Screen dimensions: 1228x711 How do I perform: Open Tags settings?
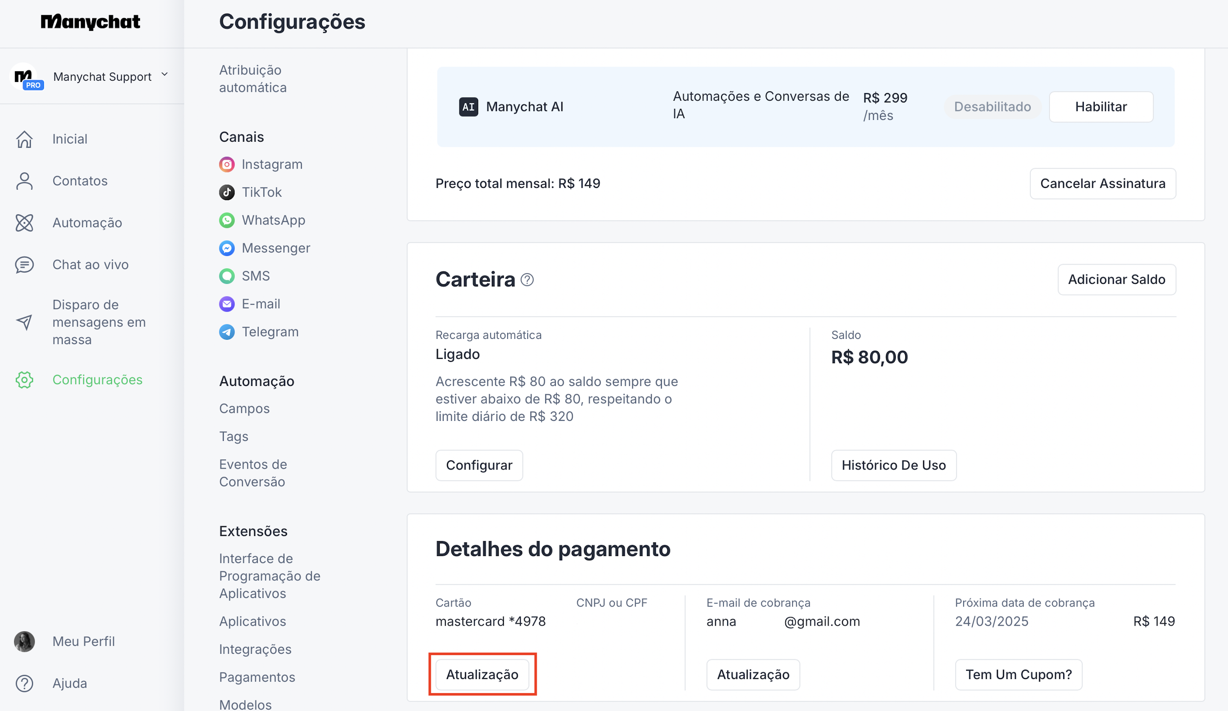pyautogui.click(x=234, y=436)
